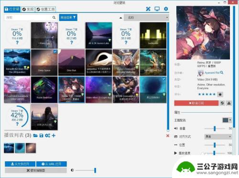The image size is (239, 178).
Task: Click the brightness icon beside bottom slider
Action: point(72,170)
